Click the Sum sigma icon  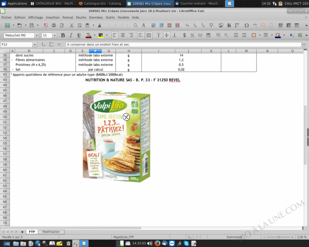(51, 44)
